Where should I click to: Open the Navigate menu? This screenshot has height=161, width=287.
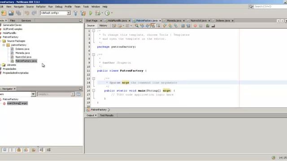[x=19, y=7]
